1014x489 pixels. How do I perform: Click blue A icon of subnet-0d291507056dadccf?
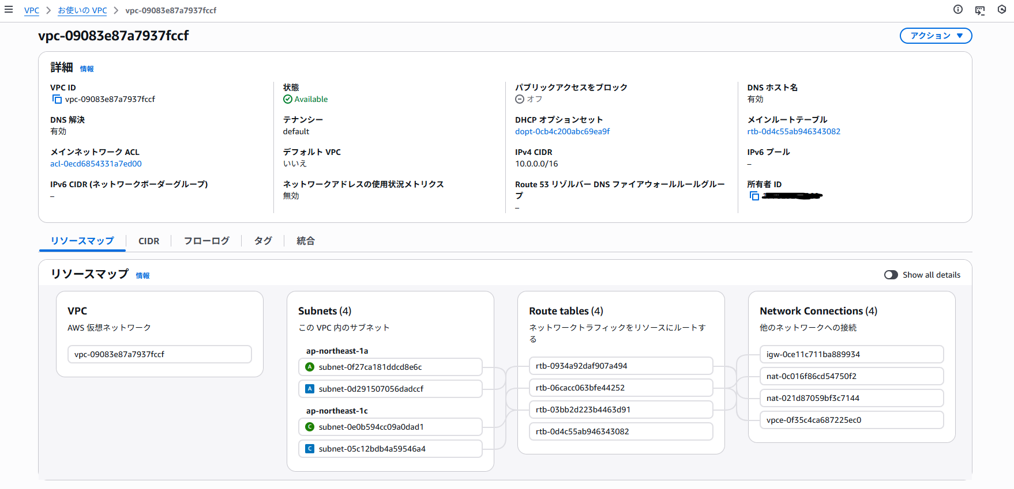click(x=310, y=389)
